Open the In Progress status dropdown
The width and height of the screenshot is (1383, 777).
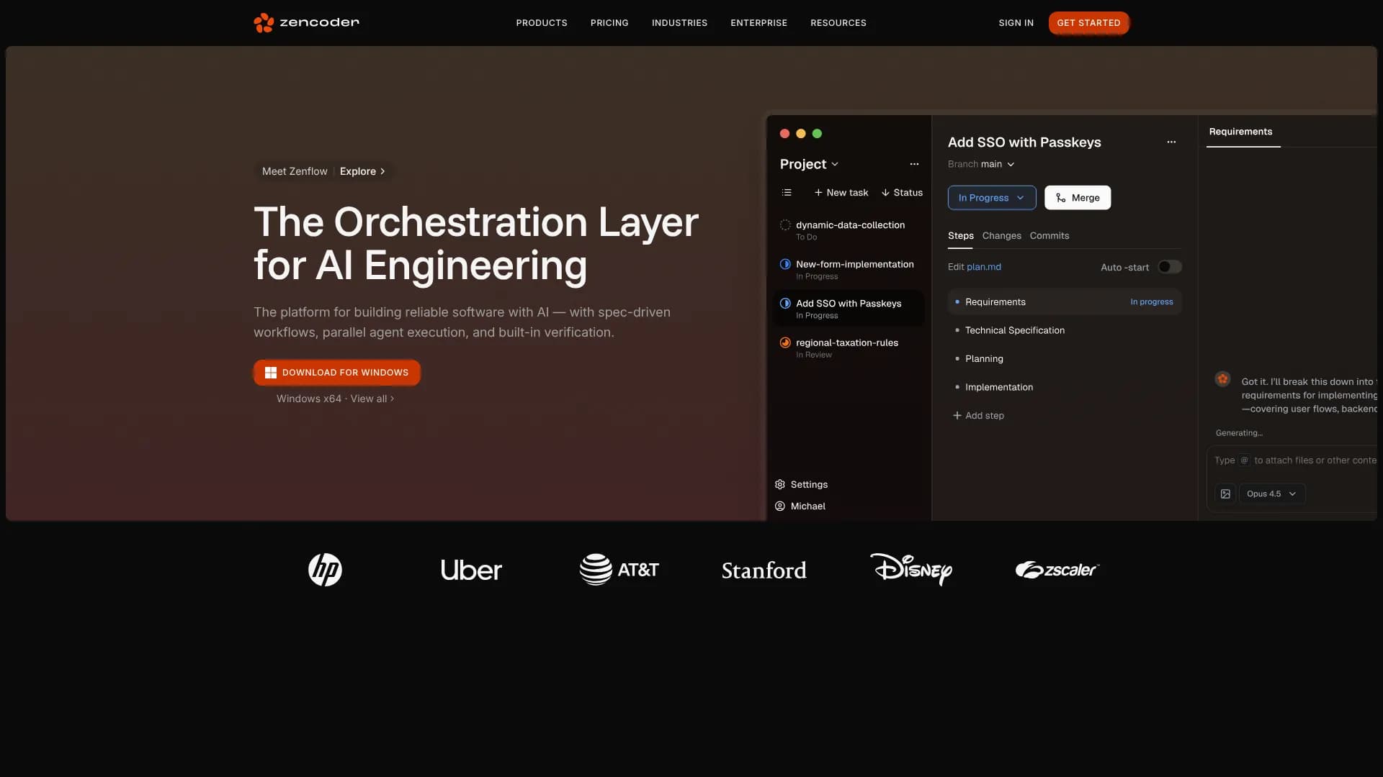(x=991, y=198)
